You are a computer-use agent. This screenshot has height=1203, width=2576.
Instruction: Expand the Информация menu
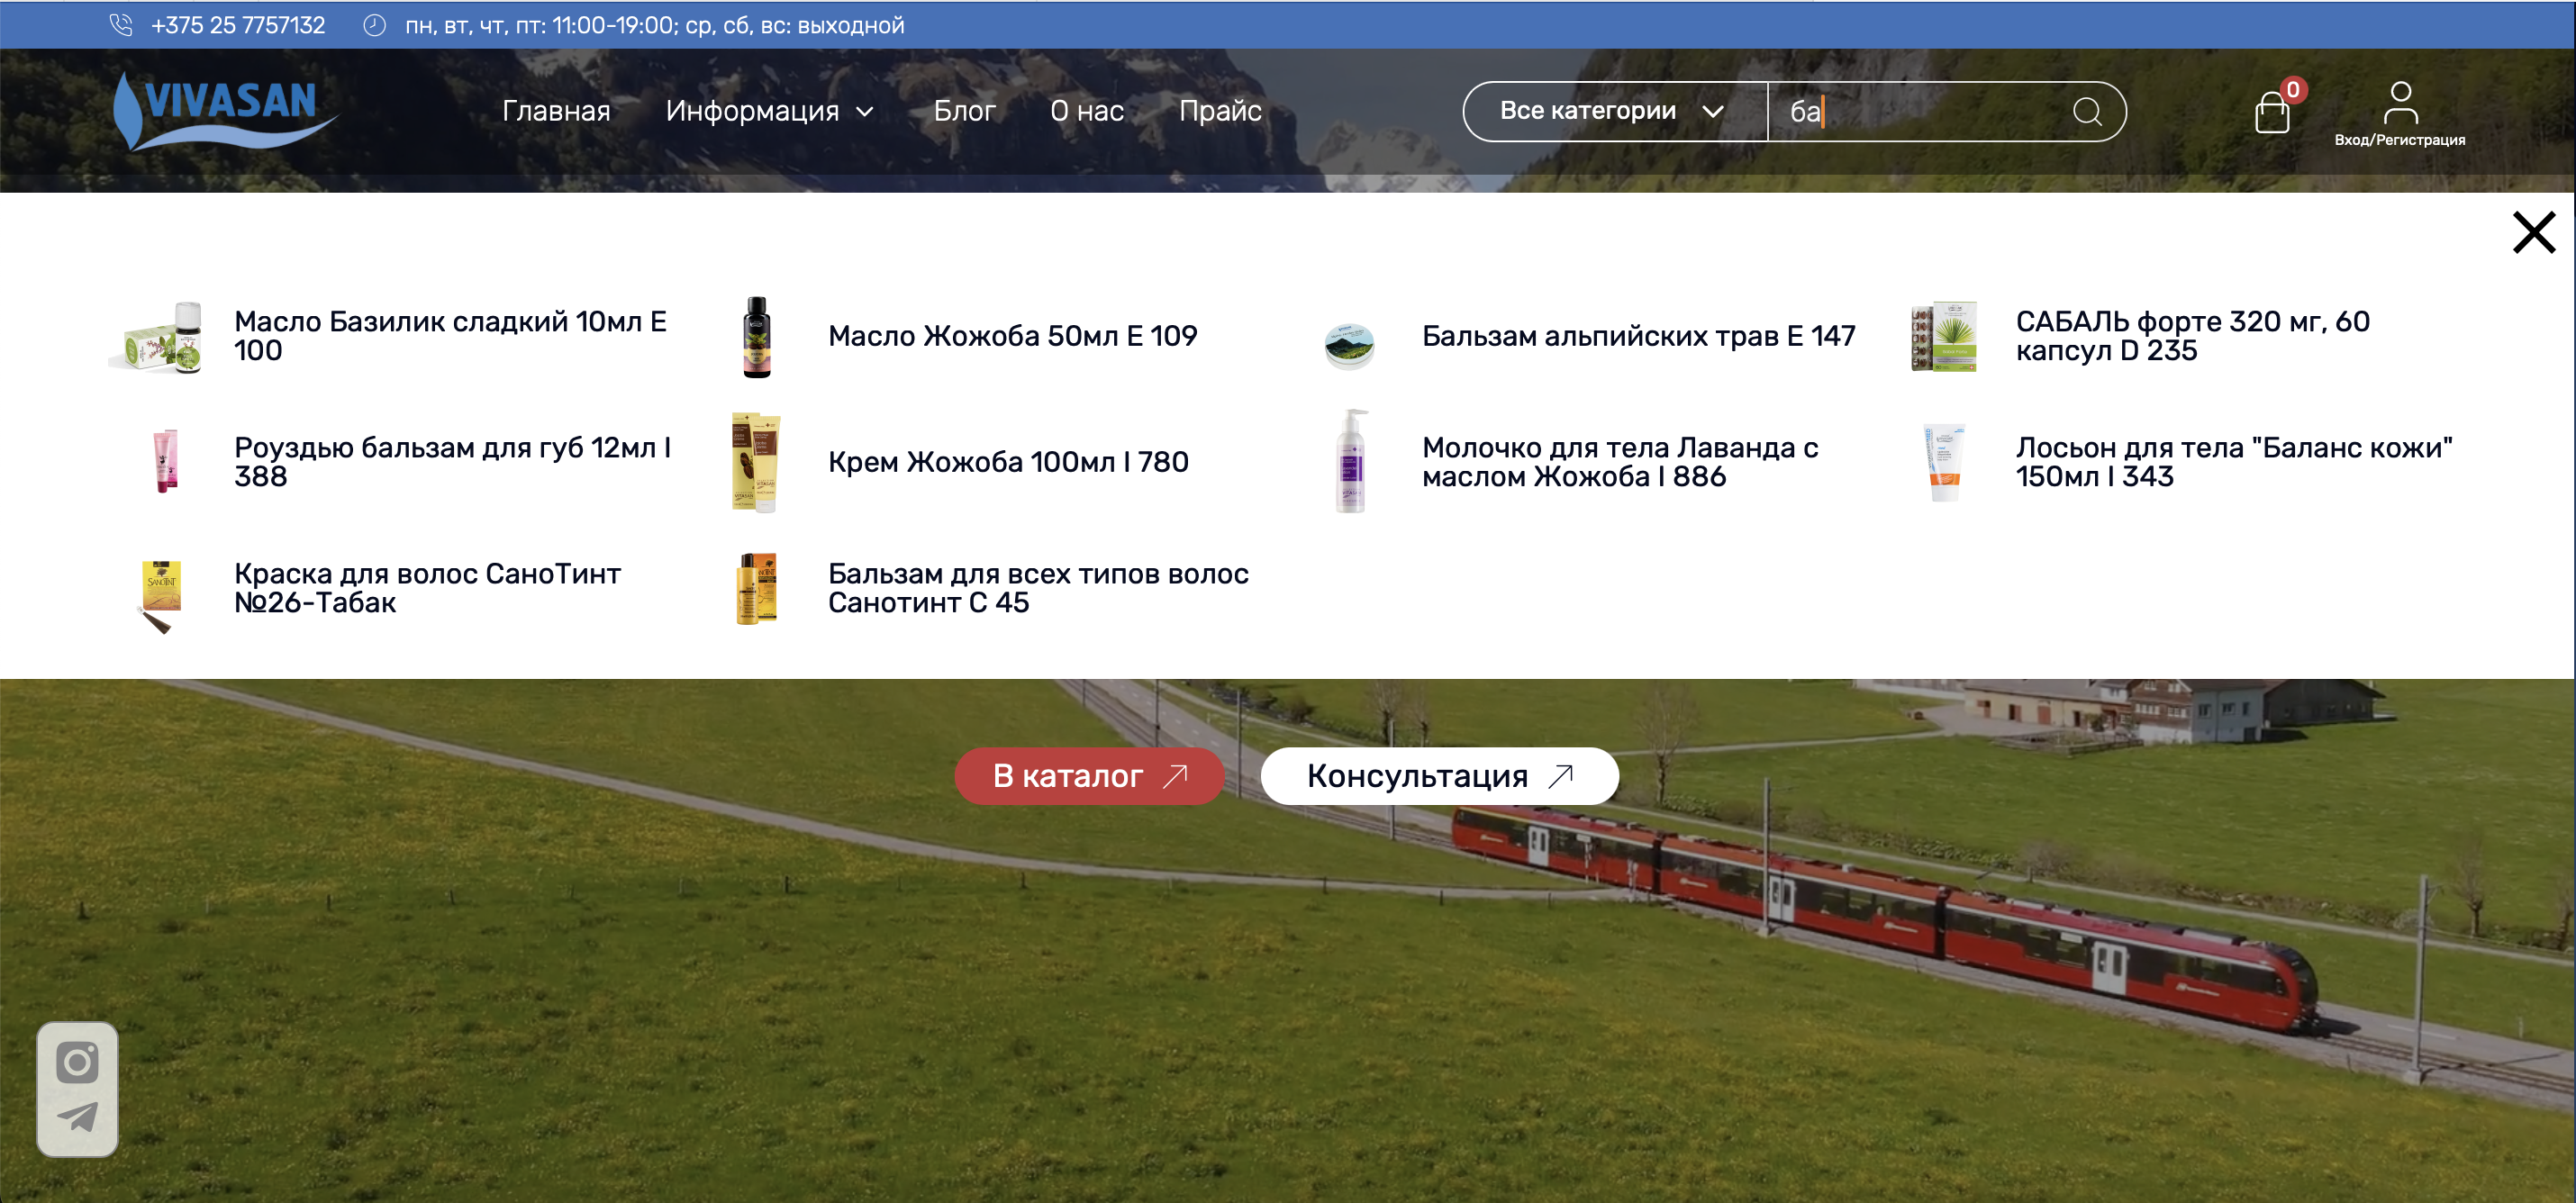click(770, 111)
